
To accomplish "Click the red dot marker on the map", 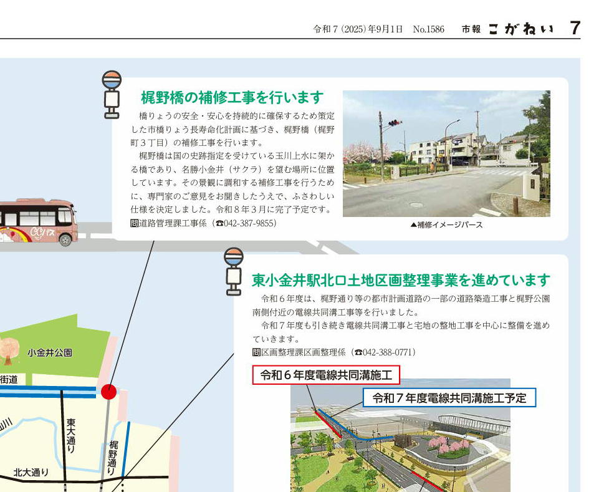I will point(108,392).
